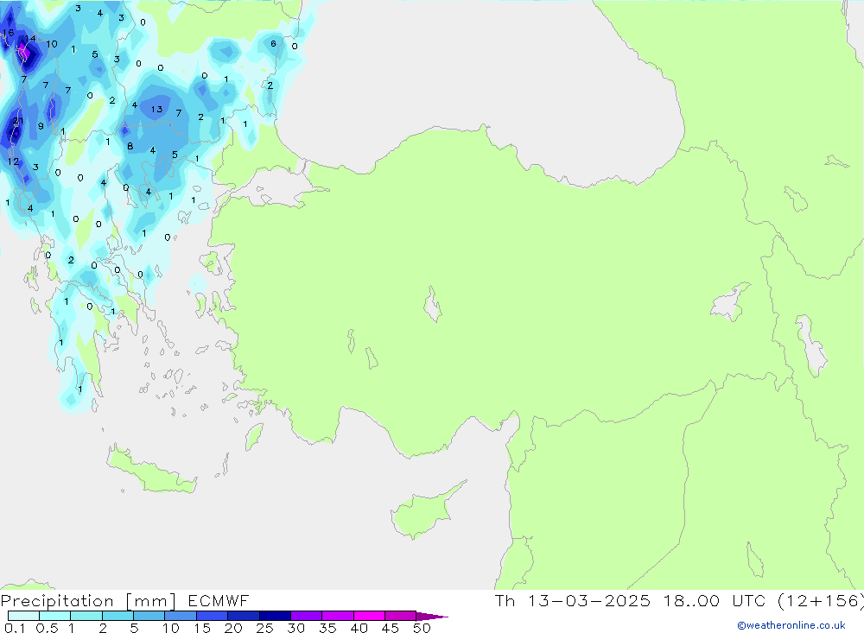The width and height of the screenshot is (864, 633).
Task: Click the island of Crete on map
Action: tap(151, 471)
